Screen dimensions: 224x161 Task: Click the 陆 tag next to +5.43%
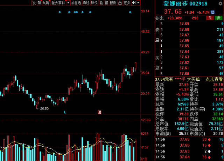[x=212, y=12]
